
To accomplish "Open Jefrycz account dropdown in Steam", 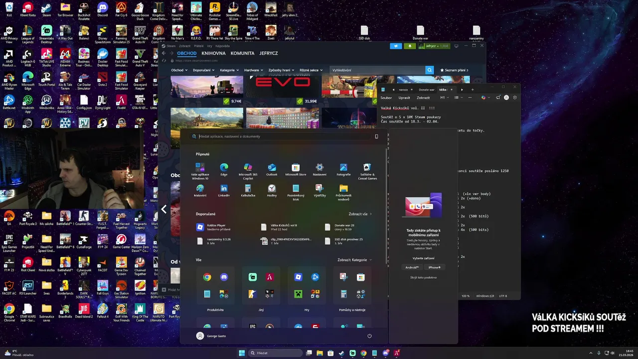I will coord(434,46).
